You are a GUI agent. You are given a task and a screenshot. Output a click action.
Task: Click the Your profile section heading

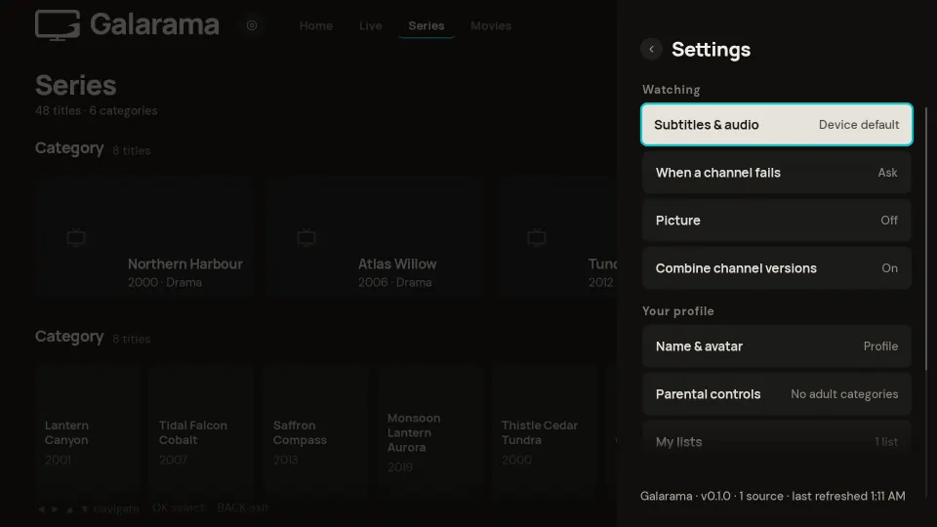tap(677, 310)
